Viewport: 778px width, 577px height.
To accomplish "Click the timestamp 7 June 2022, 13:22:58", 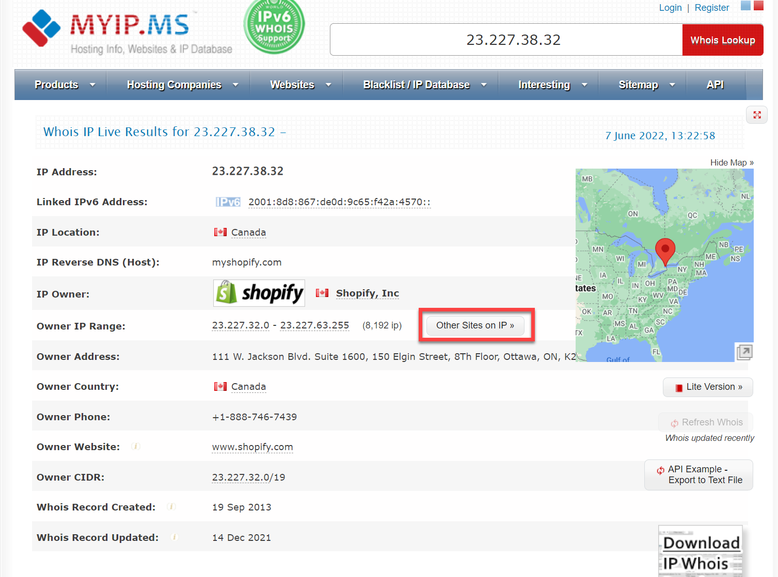I will [x=660, y=136].
